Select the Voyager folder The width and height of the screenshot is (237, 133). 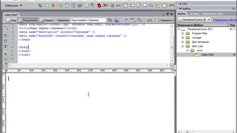(x=197, y=38)
